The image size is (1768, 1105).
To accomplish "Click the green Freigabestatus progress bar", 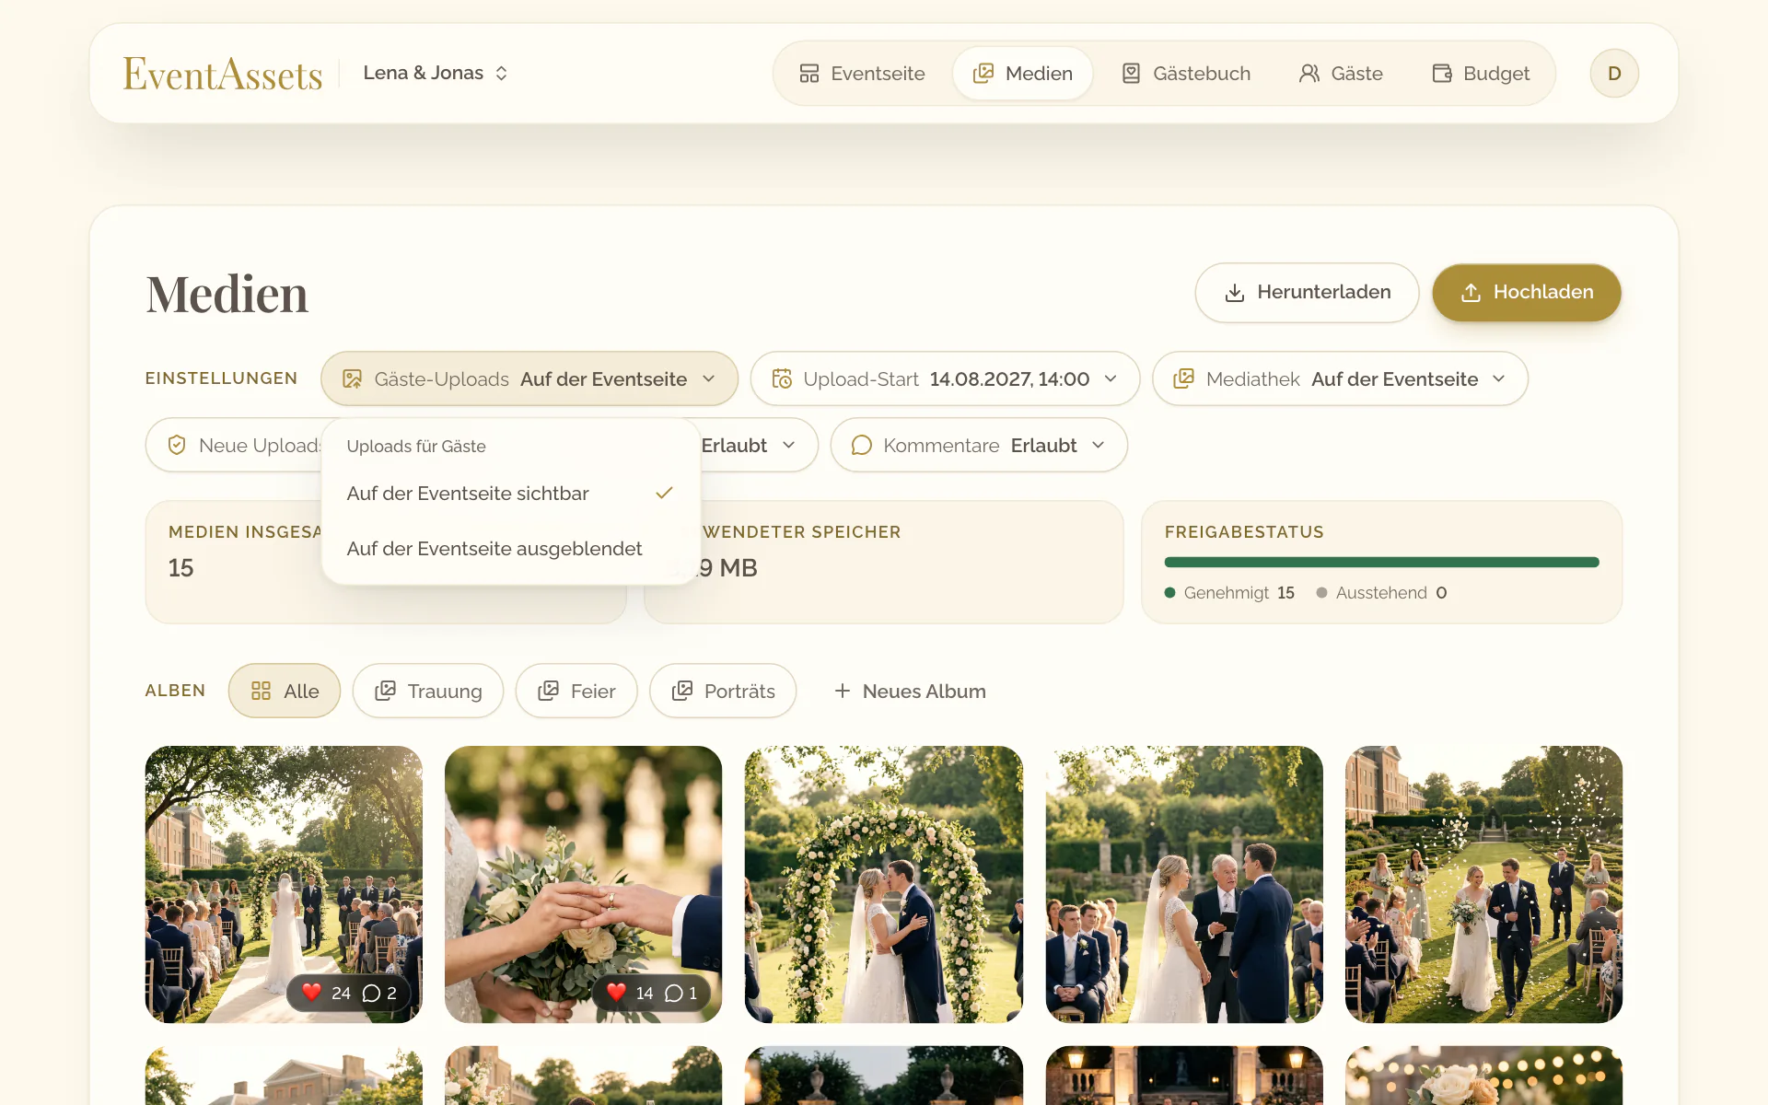I will (1381, 562).
